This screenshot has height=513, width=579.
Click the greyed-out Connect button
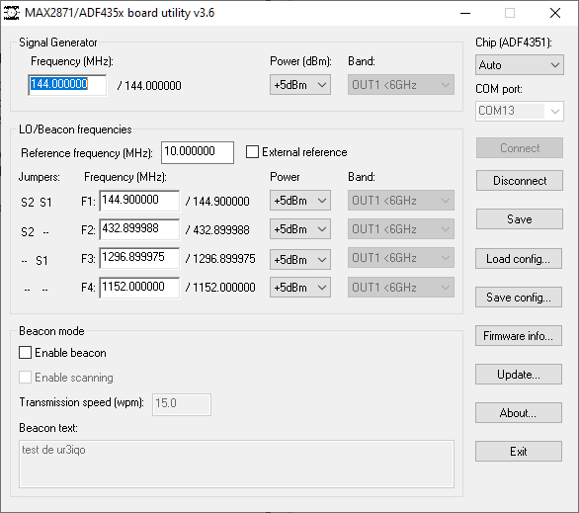pos(519,147)
